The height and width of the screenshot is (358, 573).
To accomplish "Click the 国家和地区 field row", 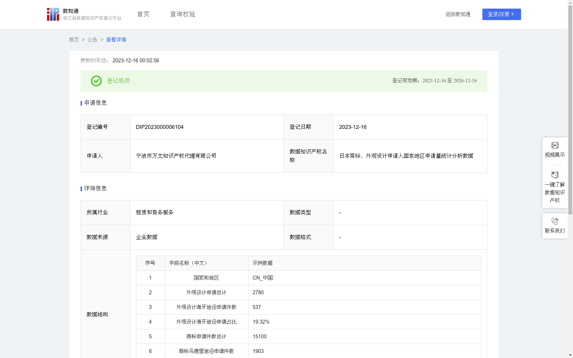I will (309, 278).
